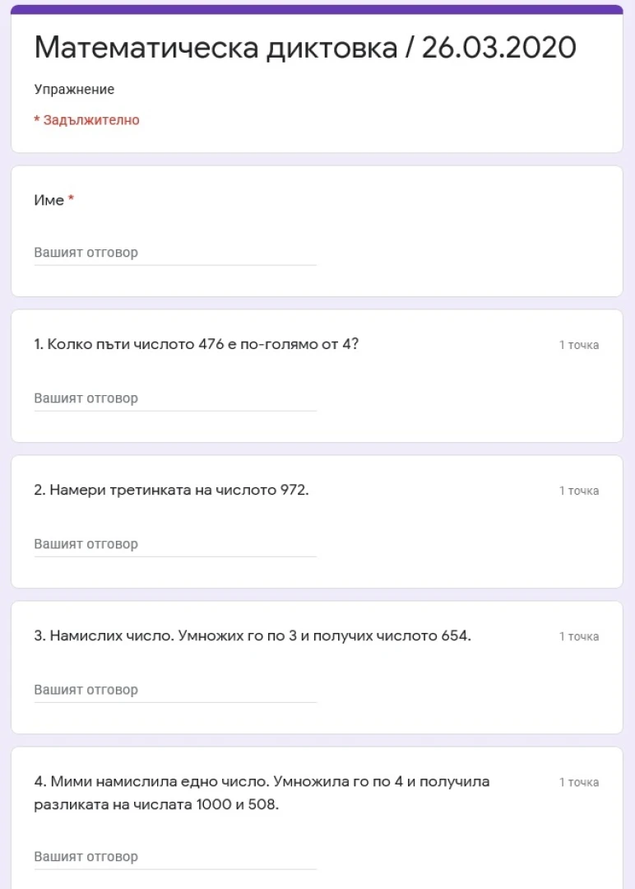The image size is (635, 889).
Task: Click the 1 точка label on question 2
Action: (x=579, y=491)
